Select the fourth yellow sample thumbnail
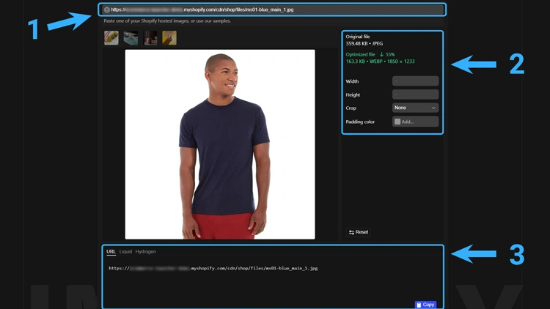 click(x=169, y=38)
